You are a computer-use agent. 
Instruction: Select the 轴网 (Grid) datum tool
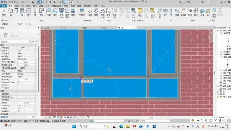pyautogui.click(x=196, y=12)
